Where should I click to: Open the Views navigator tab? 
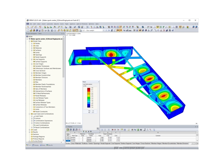42,145
